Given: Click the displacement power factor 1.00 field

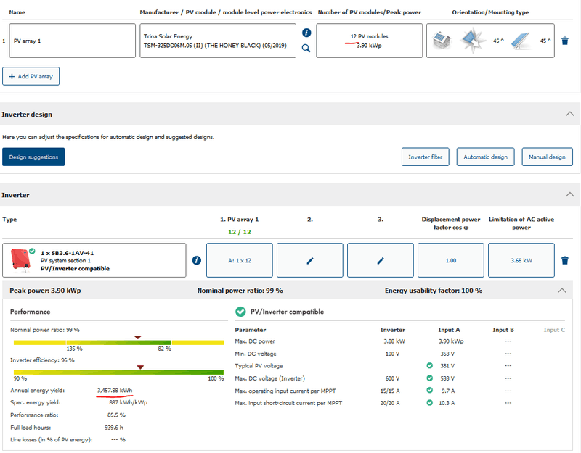Looking at the screenshot, I should coord(450,260).
